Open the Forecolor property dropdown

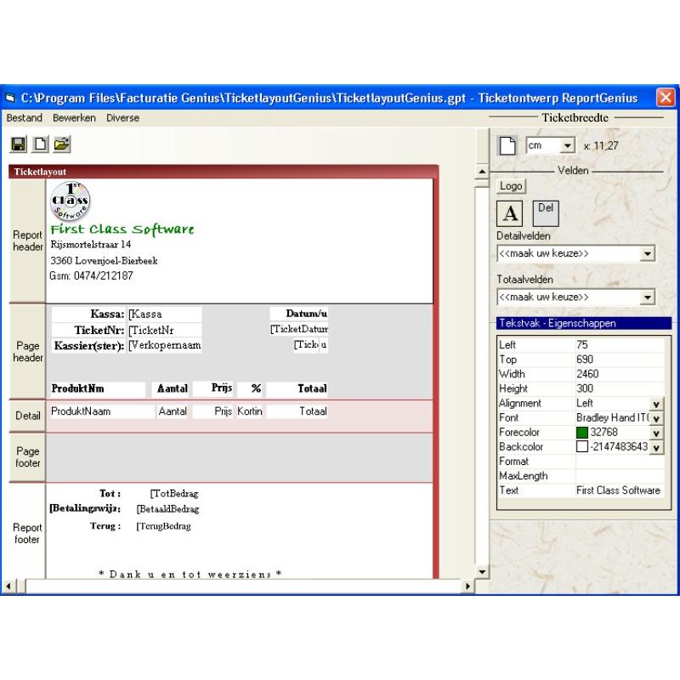(x=656, y=433)
